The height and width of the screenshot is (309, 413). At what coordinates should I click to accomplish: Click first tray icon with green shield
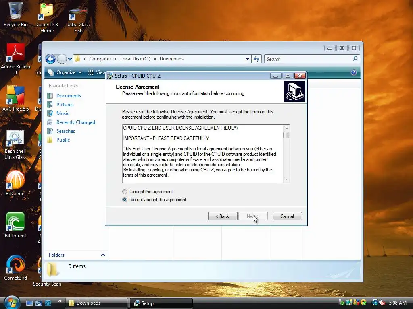341,303
